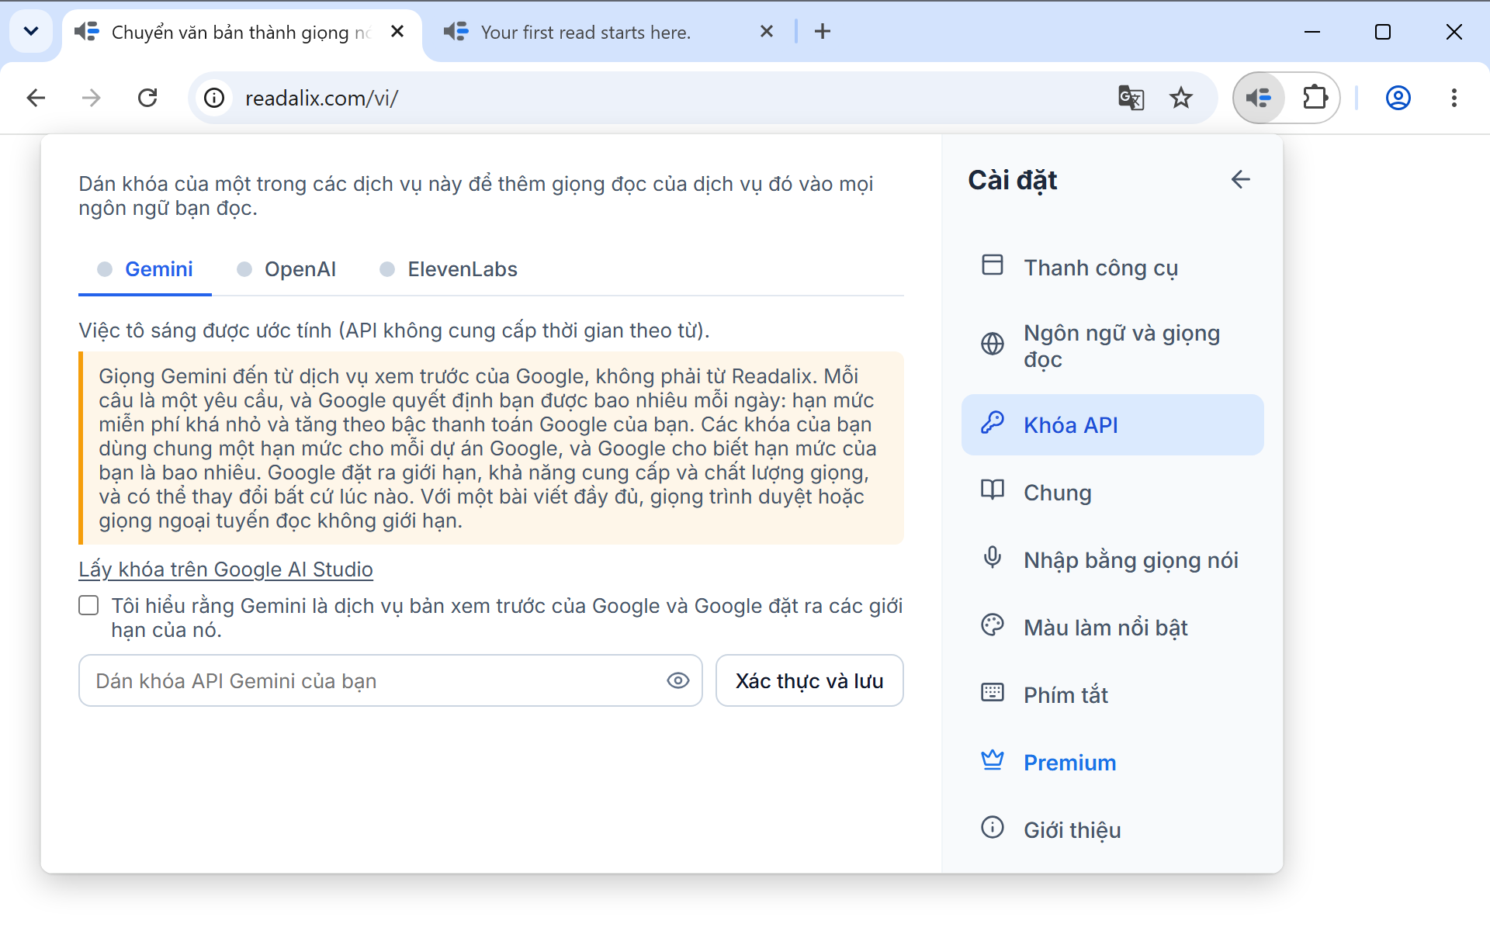Focus the Gemini API key input field
The height and width of the screenshot is (931, 1490).
pos(390,680)
